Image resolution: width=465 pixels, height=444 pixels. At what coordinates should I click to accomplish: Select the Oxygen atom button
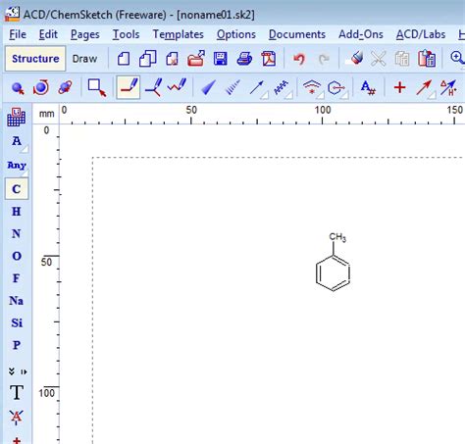[x=17, y=256]
